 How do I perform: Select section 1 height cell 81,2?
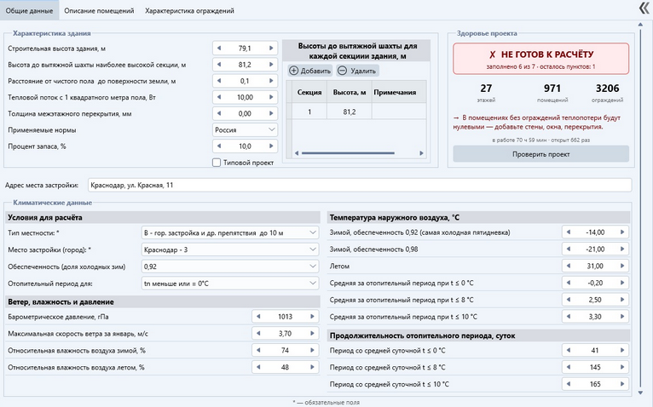pos(350,112)
